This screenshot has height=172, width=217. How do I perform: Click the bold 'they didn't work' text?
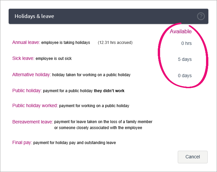click(109, 90)
